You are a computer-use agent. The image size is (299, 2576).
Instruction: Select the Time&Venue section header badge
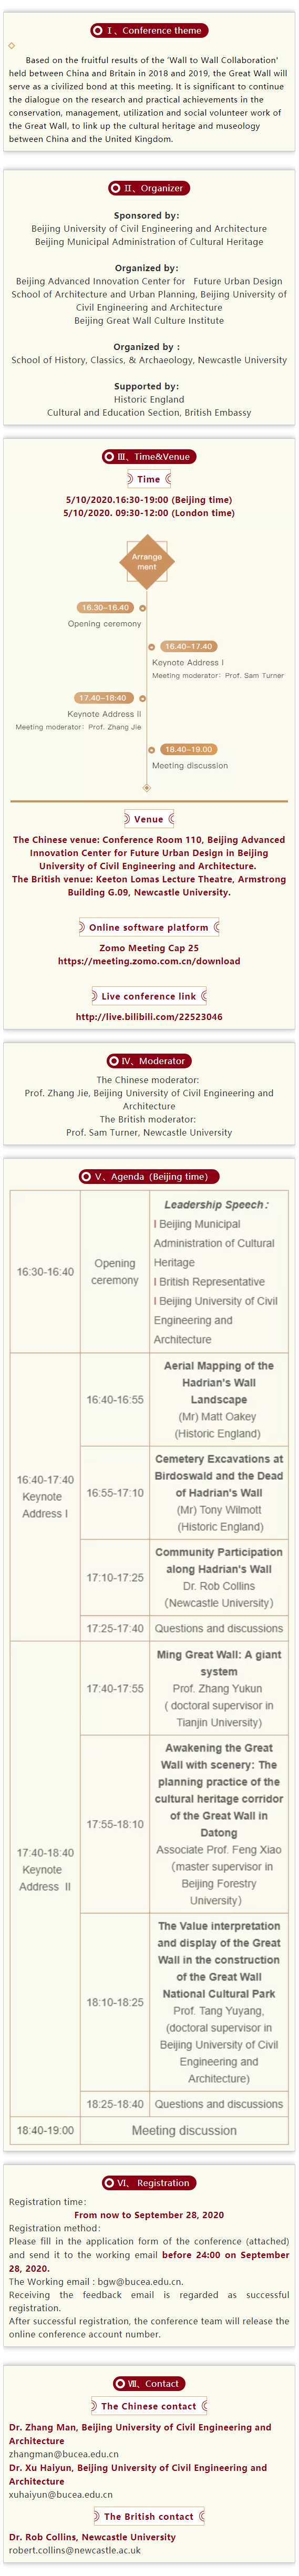tap(149, 456)
